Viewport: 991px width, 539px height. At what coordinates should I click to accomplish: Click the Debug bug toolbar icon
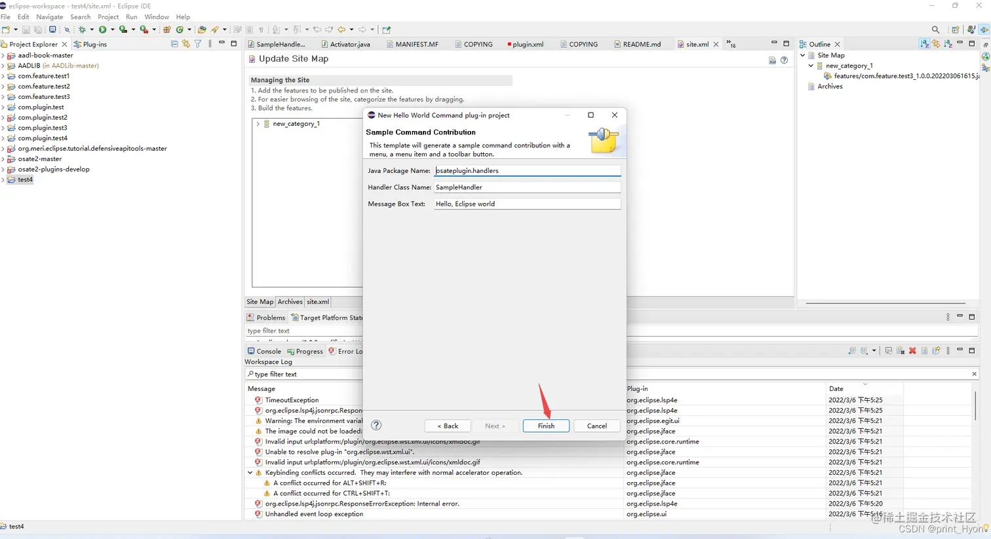pyautogui.click(x=82, y=29)
